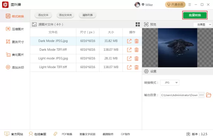
Task: Click the user avatar picture
Action: coord(137,5)
